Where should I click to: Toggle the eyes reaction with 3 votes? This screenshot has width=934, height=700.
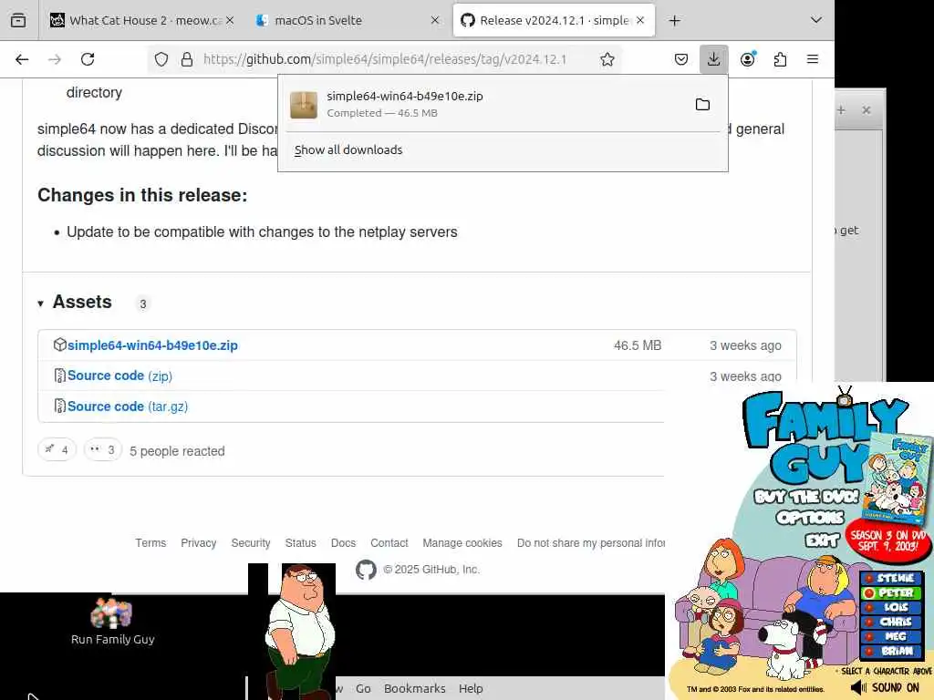(x=102, y=450)
